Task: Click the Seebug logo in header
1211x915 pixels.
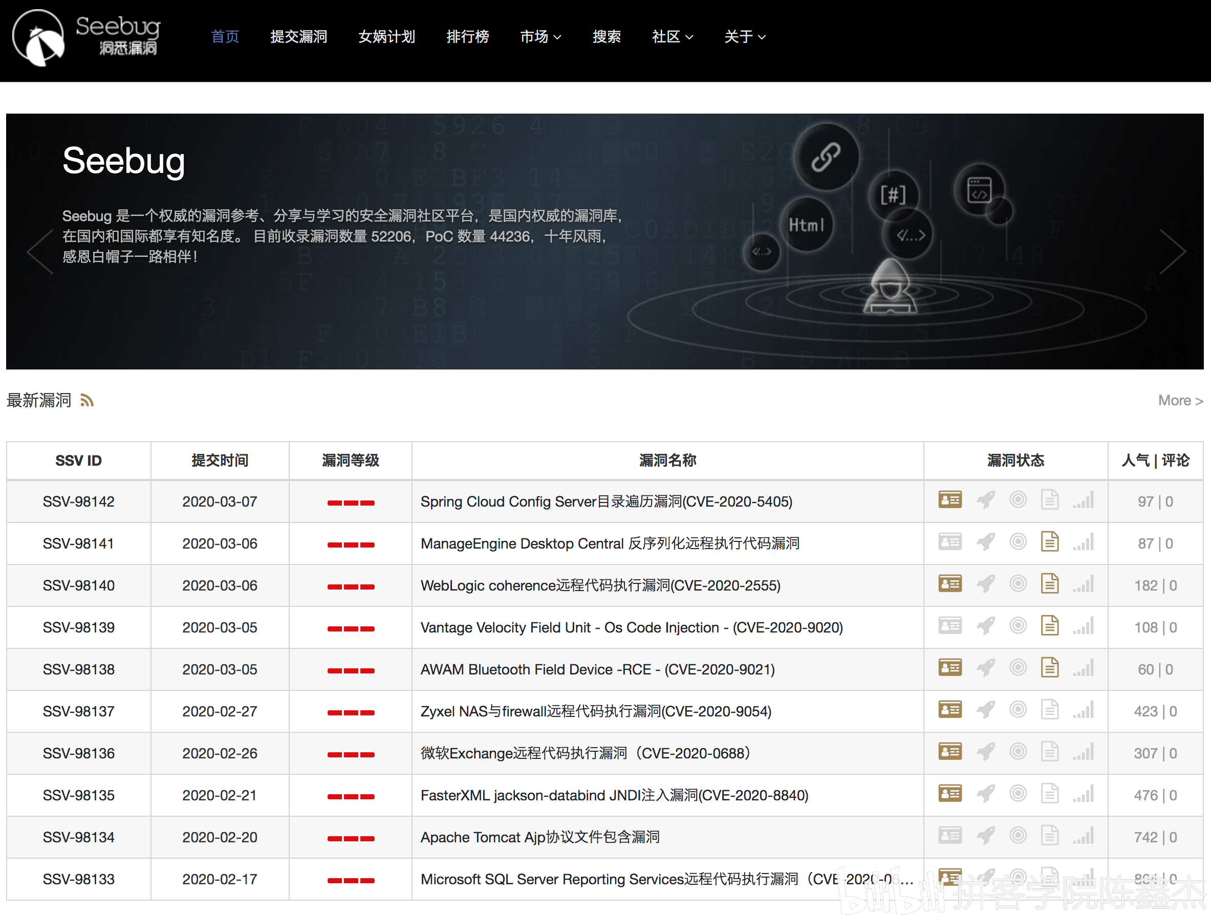Action: point(86,37)
